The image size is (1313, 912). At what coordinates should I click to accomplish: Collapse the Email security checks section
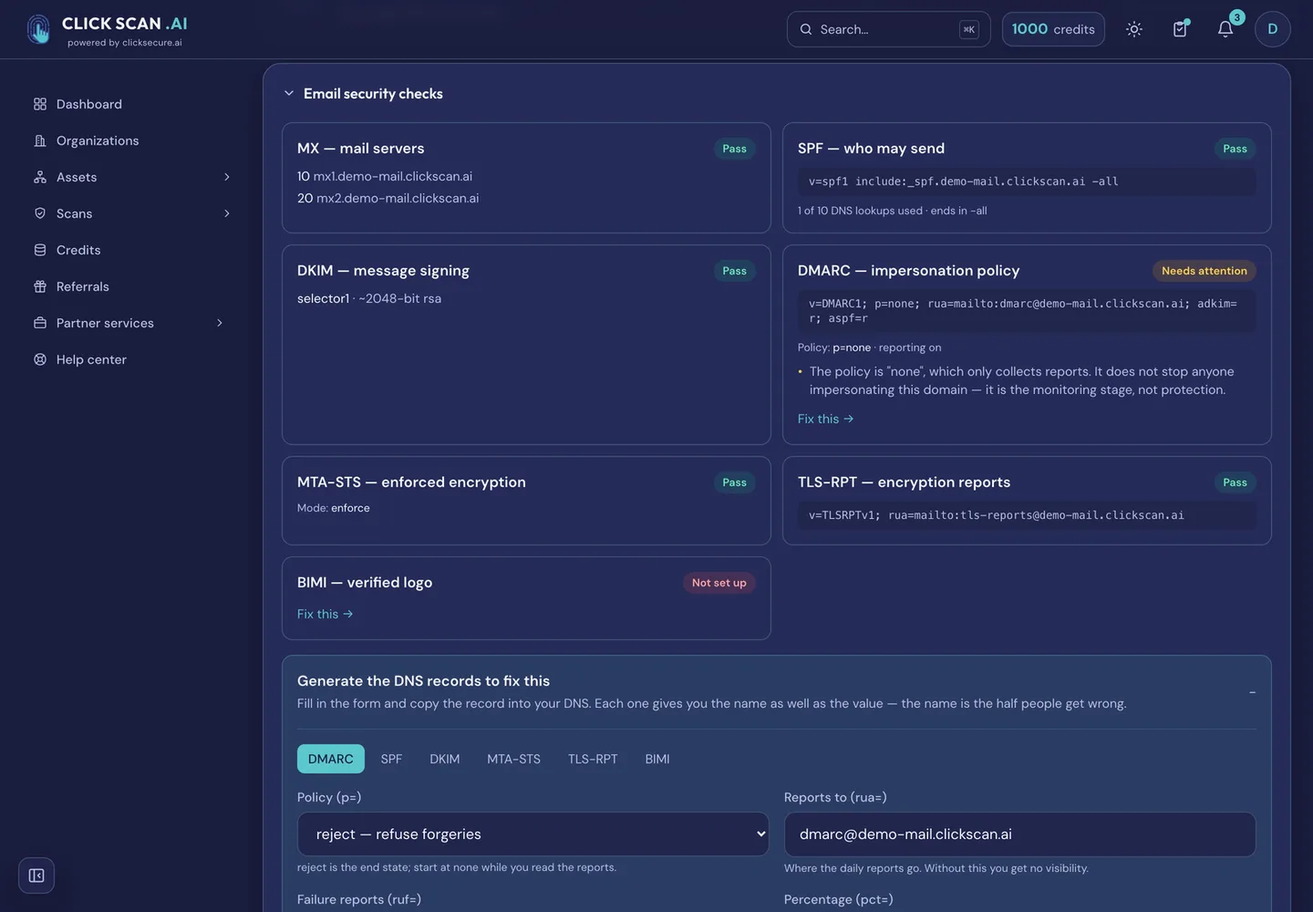[x=289, y=93]
